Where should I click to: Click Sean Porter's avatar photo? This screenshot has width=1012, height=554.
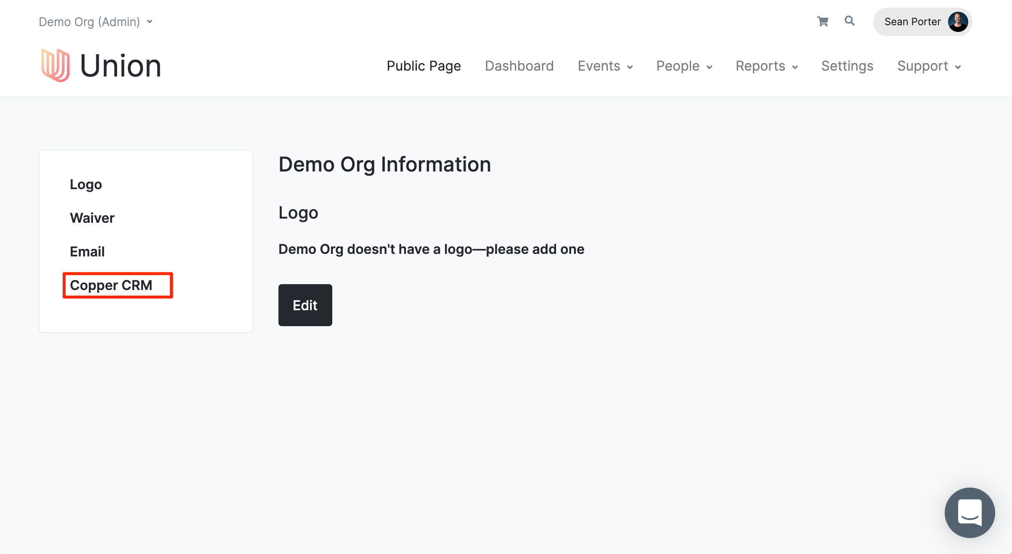coord(958,22)
